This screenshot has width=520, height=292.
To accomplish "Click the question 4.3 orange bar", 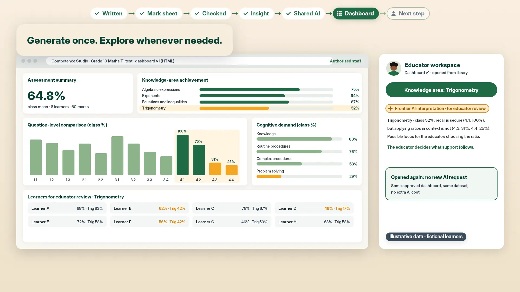I will tap(215, 169).
